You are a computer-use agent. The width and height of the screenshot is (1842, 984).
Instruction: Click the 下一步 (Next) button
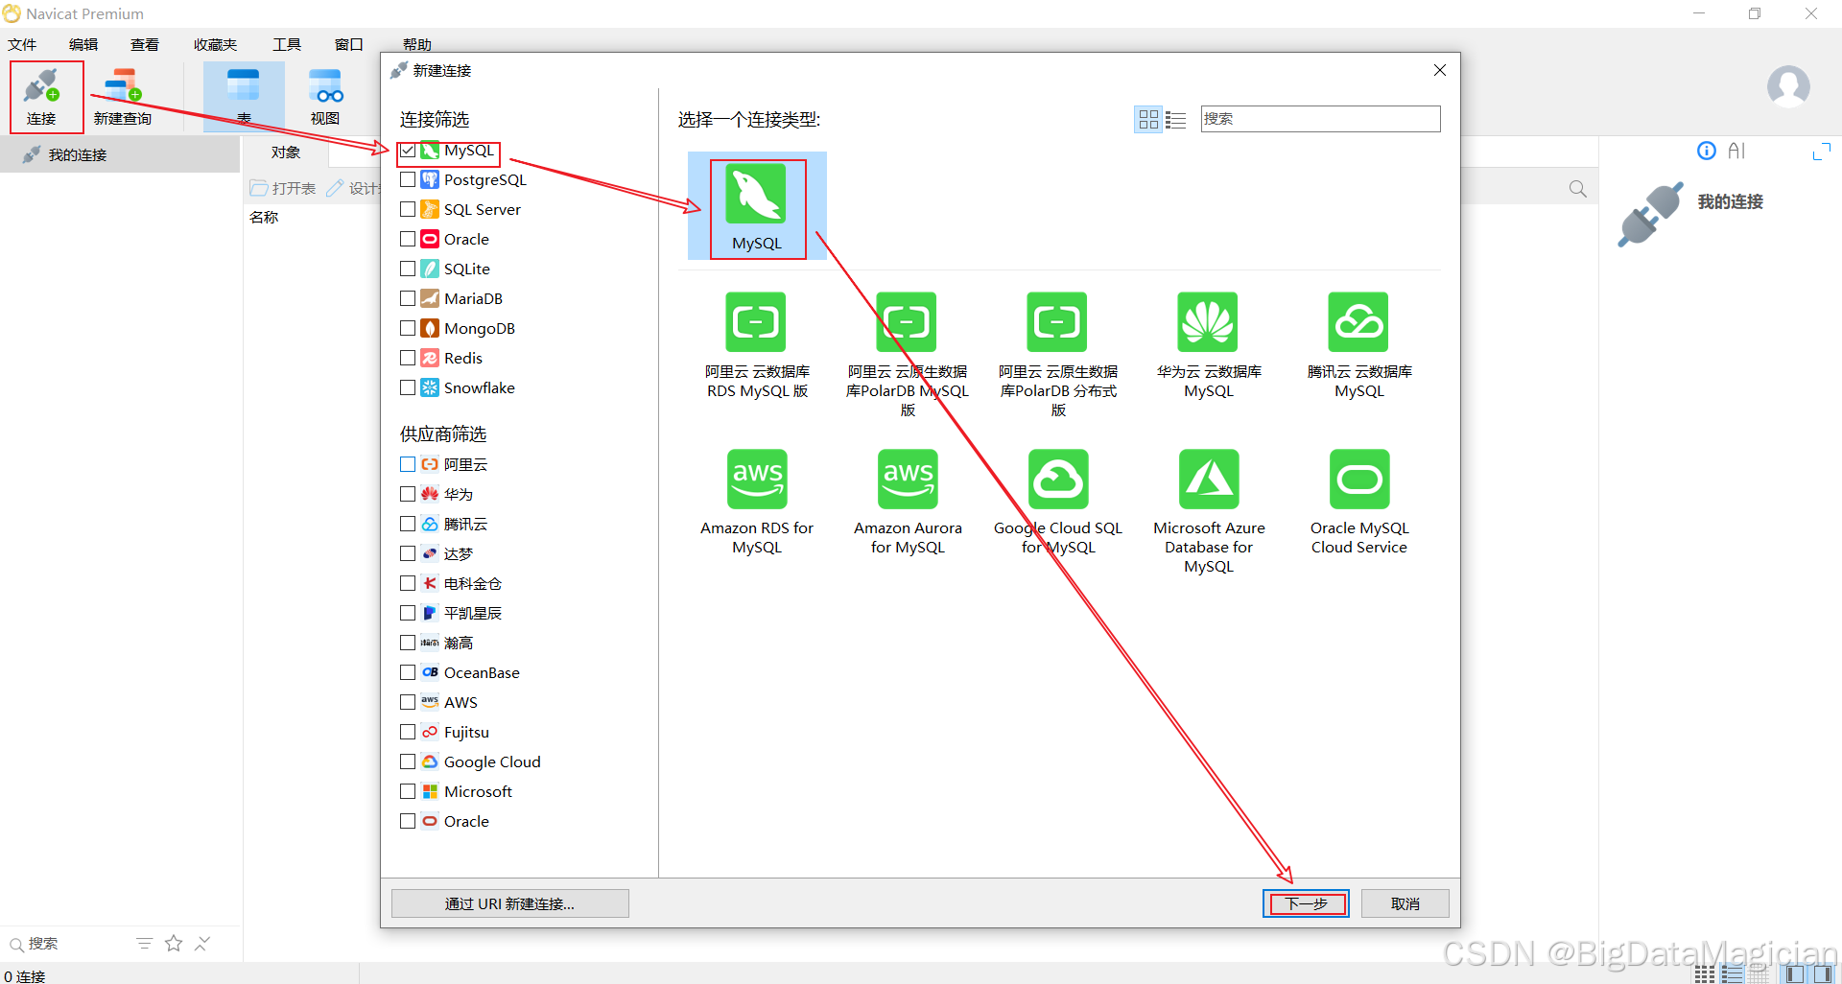click(x=1306, y=903)
